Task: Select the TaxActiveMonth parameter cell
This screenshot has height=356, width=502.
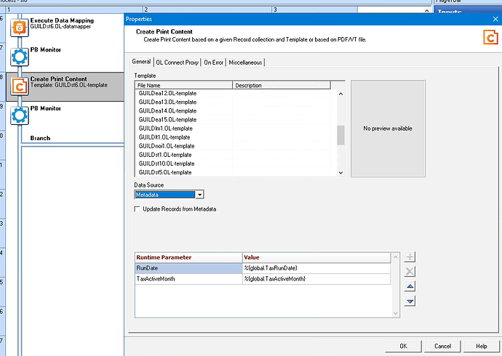Action: coord(188,279)
